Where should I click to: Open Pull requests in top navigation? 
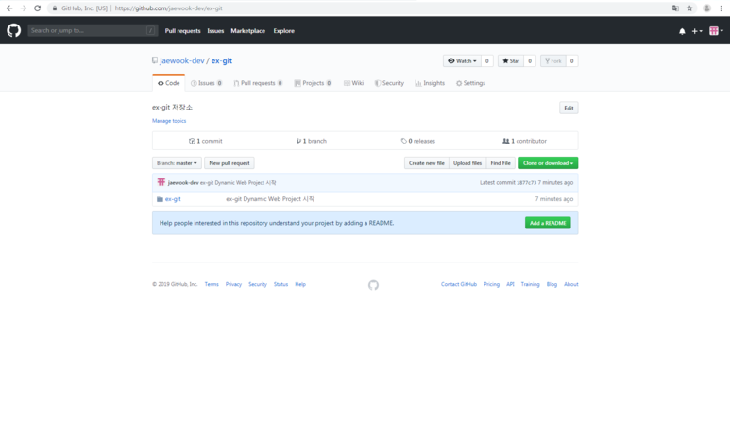pyautogui.click(x=182, y=31)
